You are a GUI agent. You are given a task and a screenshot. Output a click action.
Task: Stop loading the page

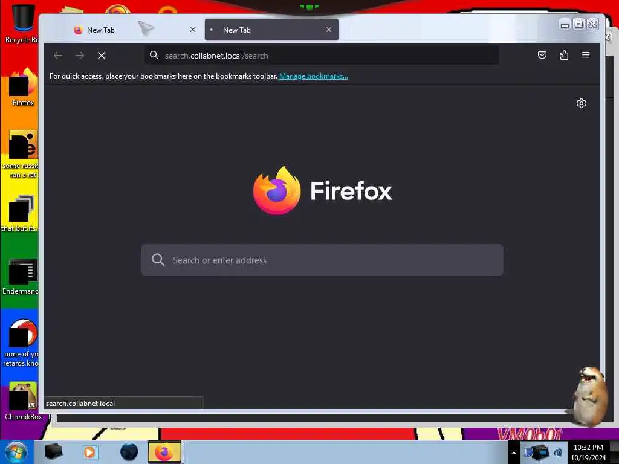(x=102, y=56)
